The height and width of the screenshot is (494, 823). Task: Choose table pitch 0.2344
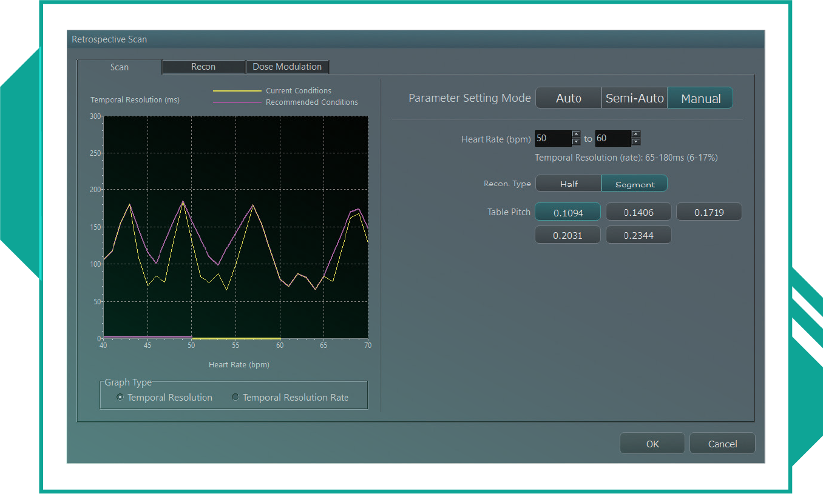[638, 235]
